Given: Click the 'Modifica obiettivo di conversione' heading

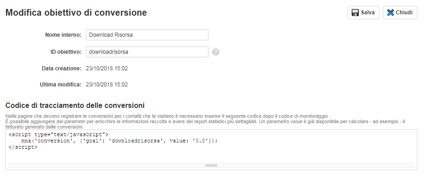Looking at the screenshot, I should pos(76,13).
